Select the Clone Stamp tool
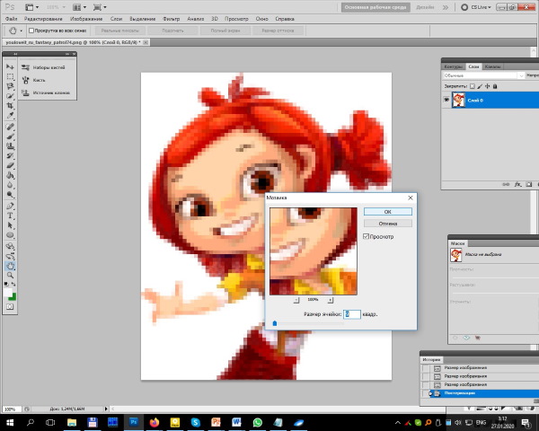This screenshot has width=539, height=431. coord(10,146)
